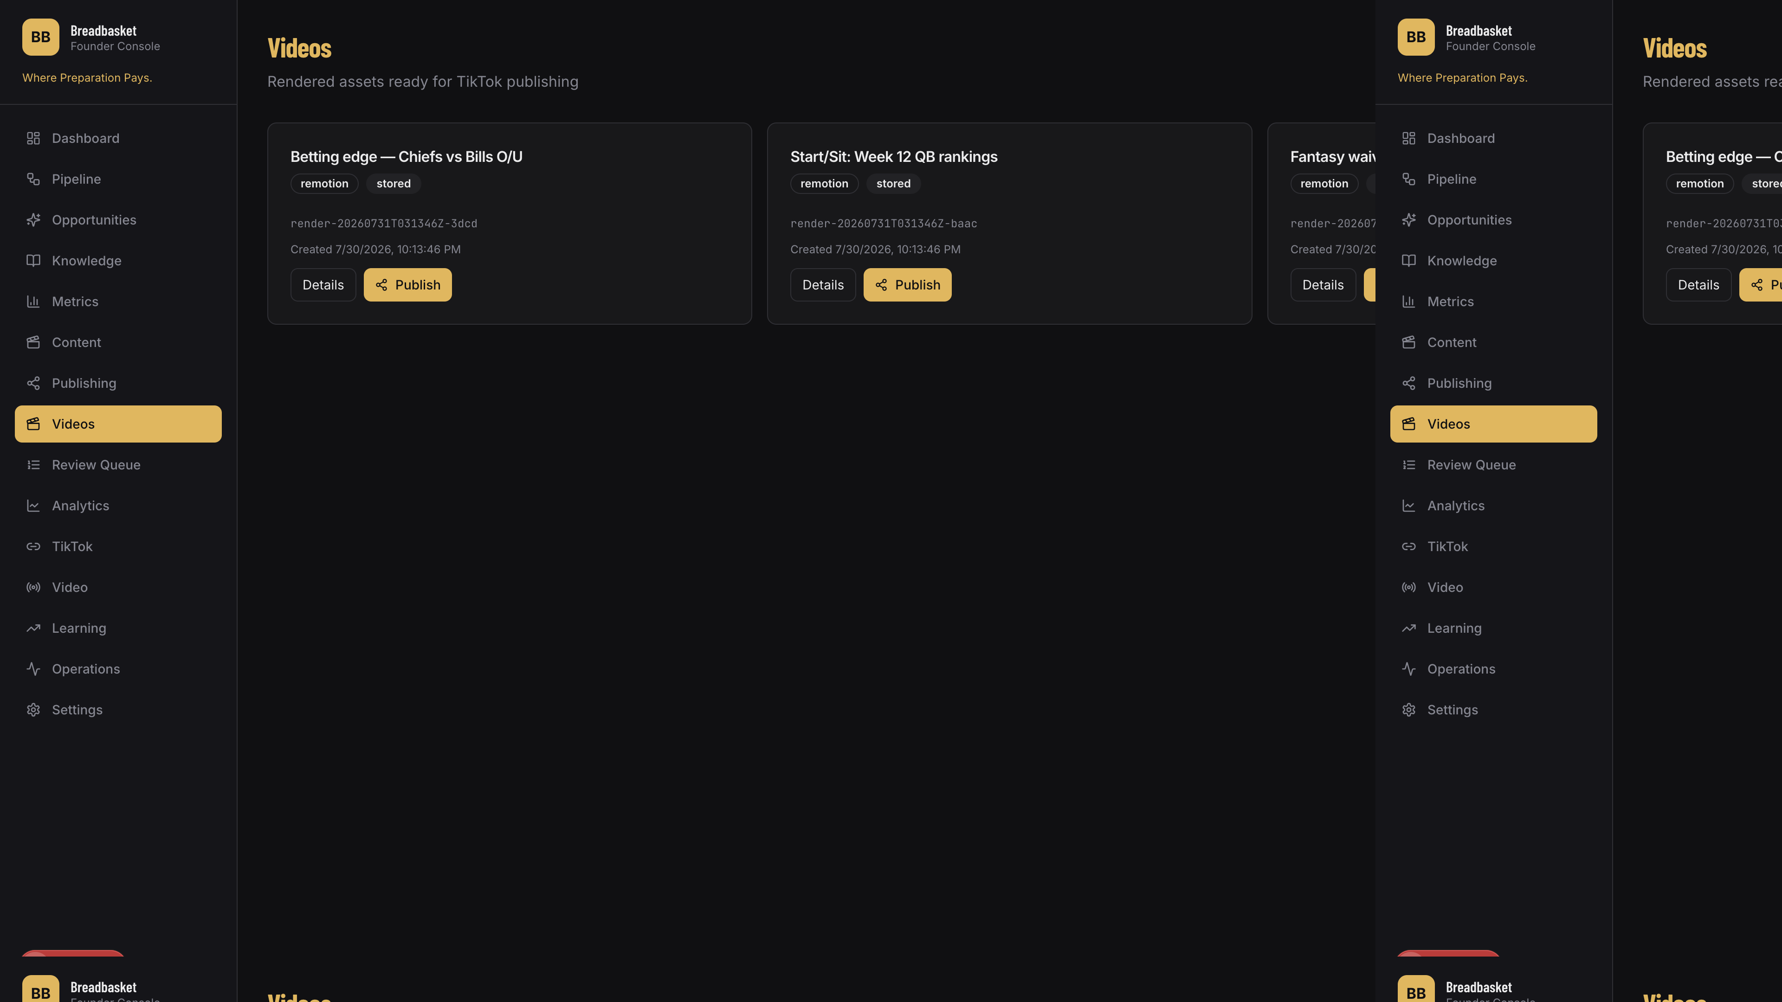Click share icon in Week 12 QB Publish button
1782x1002 pixels.
coord(881,285)
